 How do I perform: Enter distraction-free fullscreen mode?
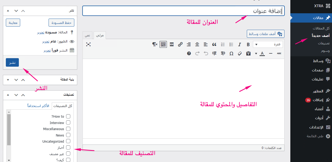(x=88, y=44)
